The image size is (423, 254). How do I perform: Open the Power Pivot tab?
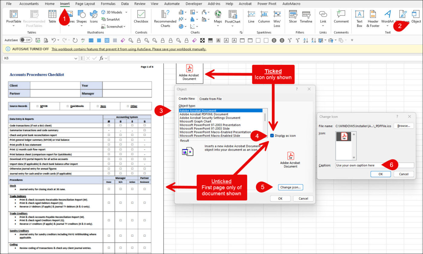(267, 4)
